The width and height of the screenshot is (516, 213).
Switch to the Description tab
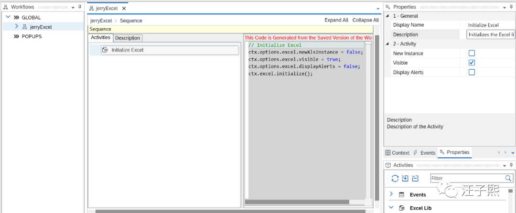pyautogui.click(x=128, y=38)
